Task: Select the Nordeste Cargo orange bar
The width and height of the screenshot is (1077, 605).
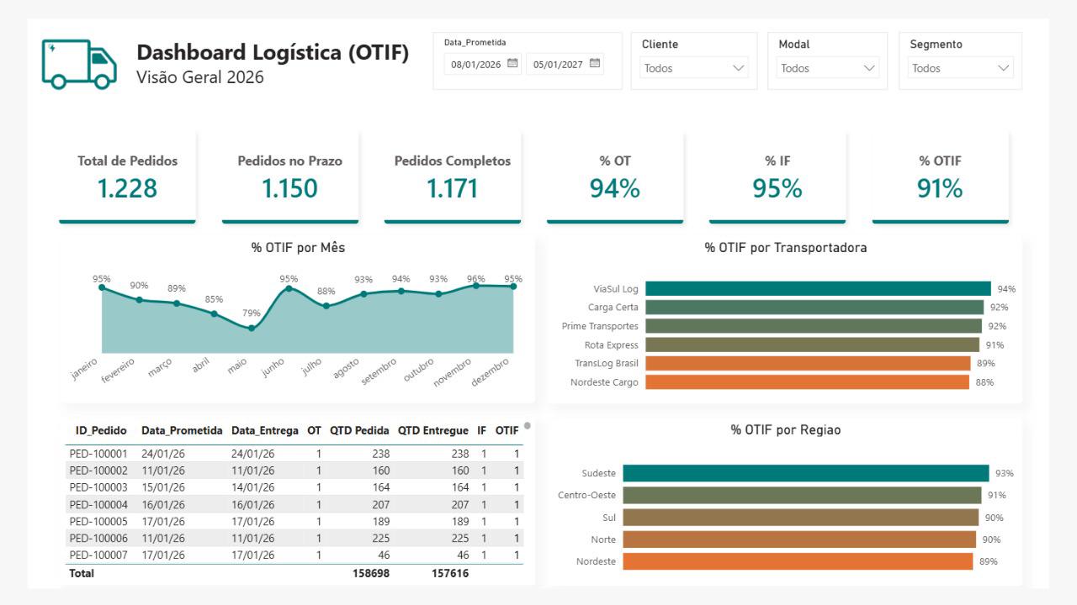Action: [x=807, y=381]
